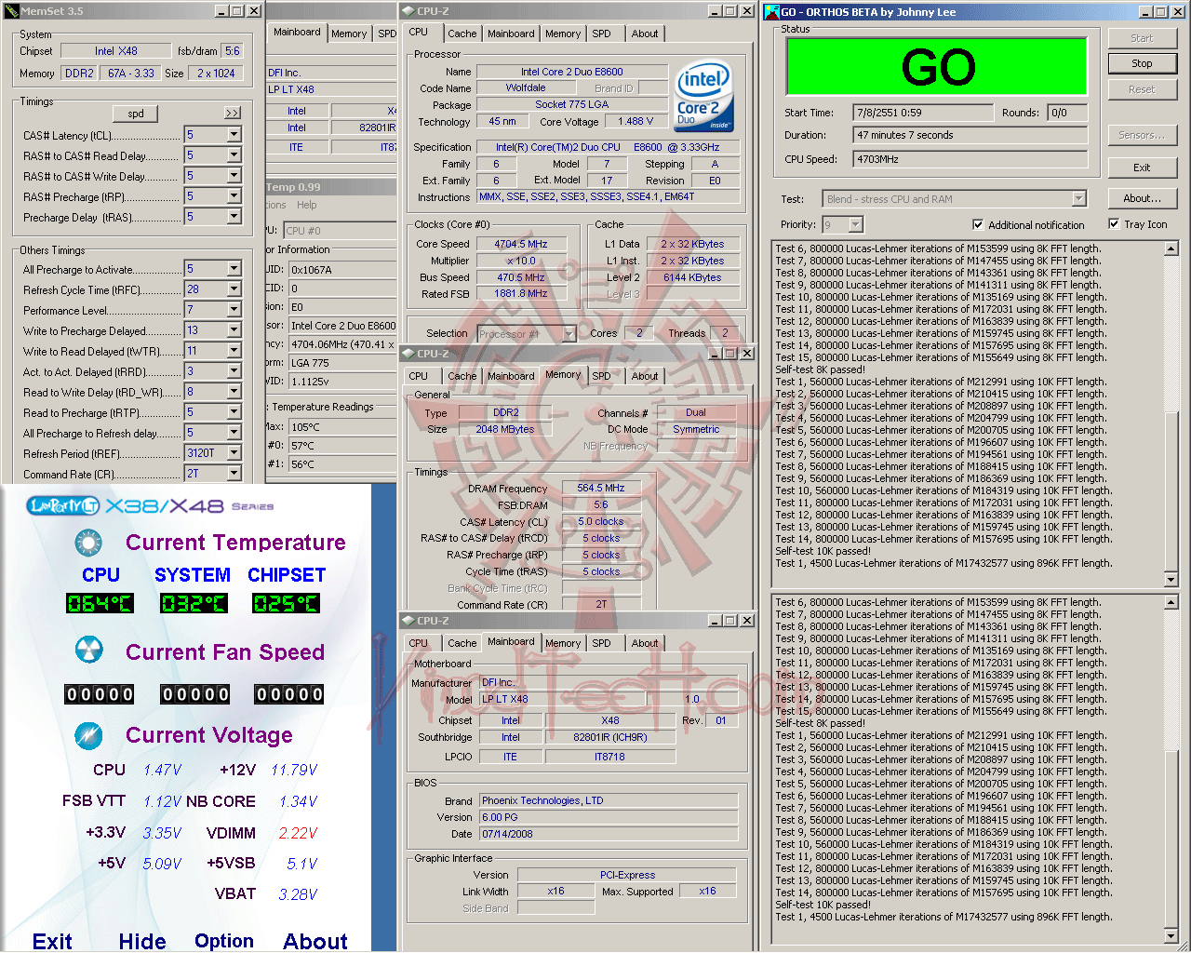The image size is (1191, 953).
Task: Click the ORTHOS Duration field
Action: pyautogui.click(x=970, y=135)
